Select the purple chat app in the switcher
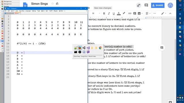The width and height of the screenshot is (184, 103). tap(88, 52)
